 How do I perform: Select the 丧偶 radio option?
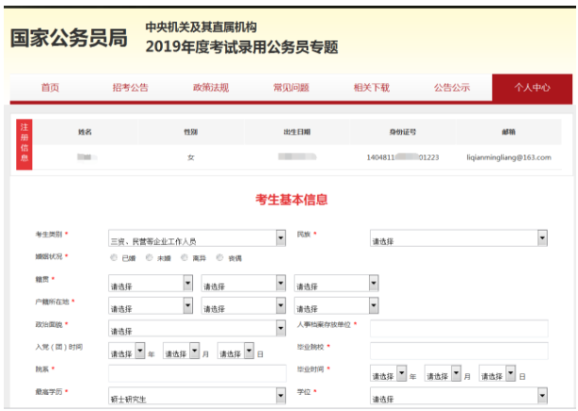(x=220, y=257)
